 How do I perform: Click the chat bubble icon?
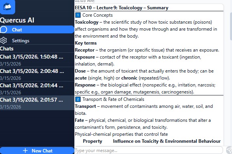(x=4, y=29)
